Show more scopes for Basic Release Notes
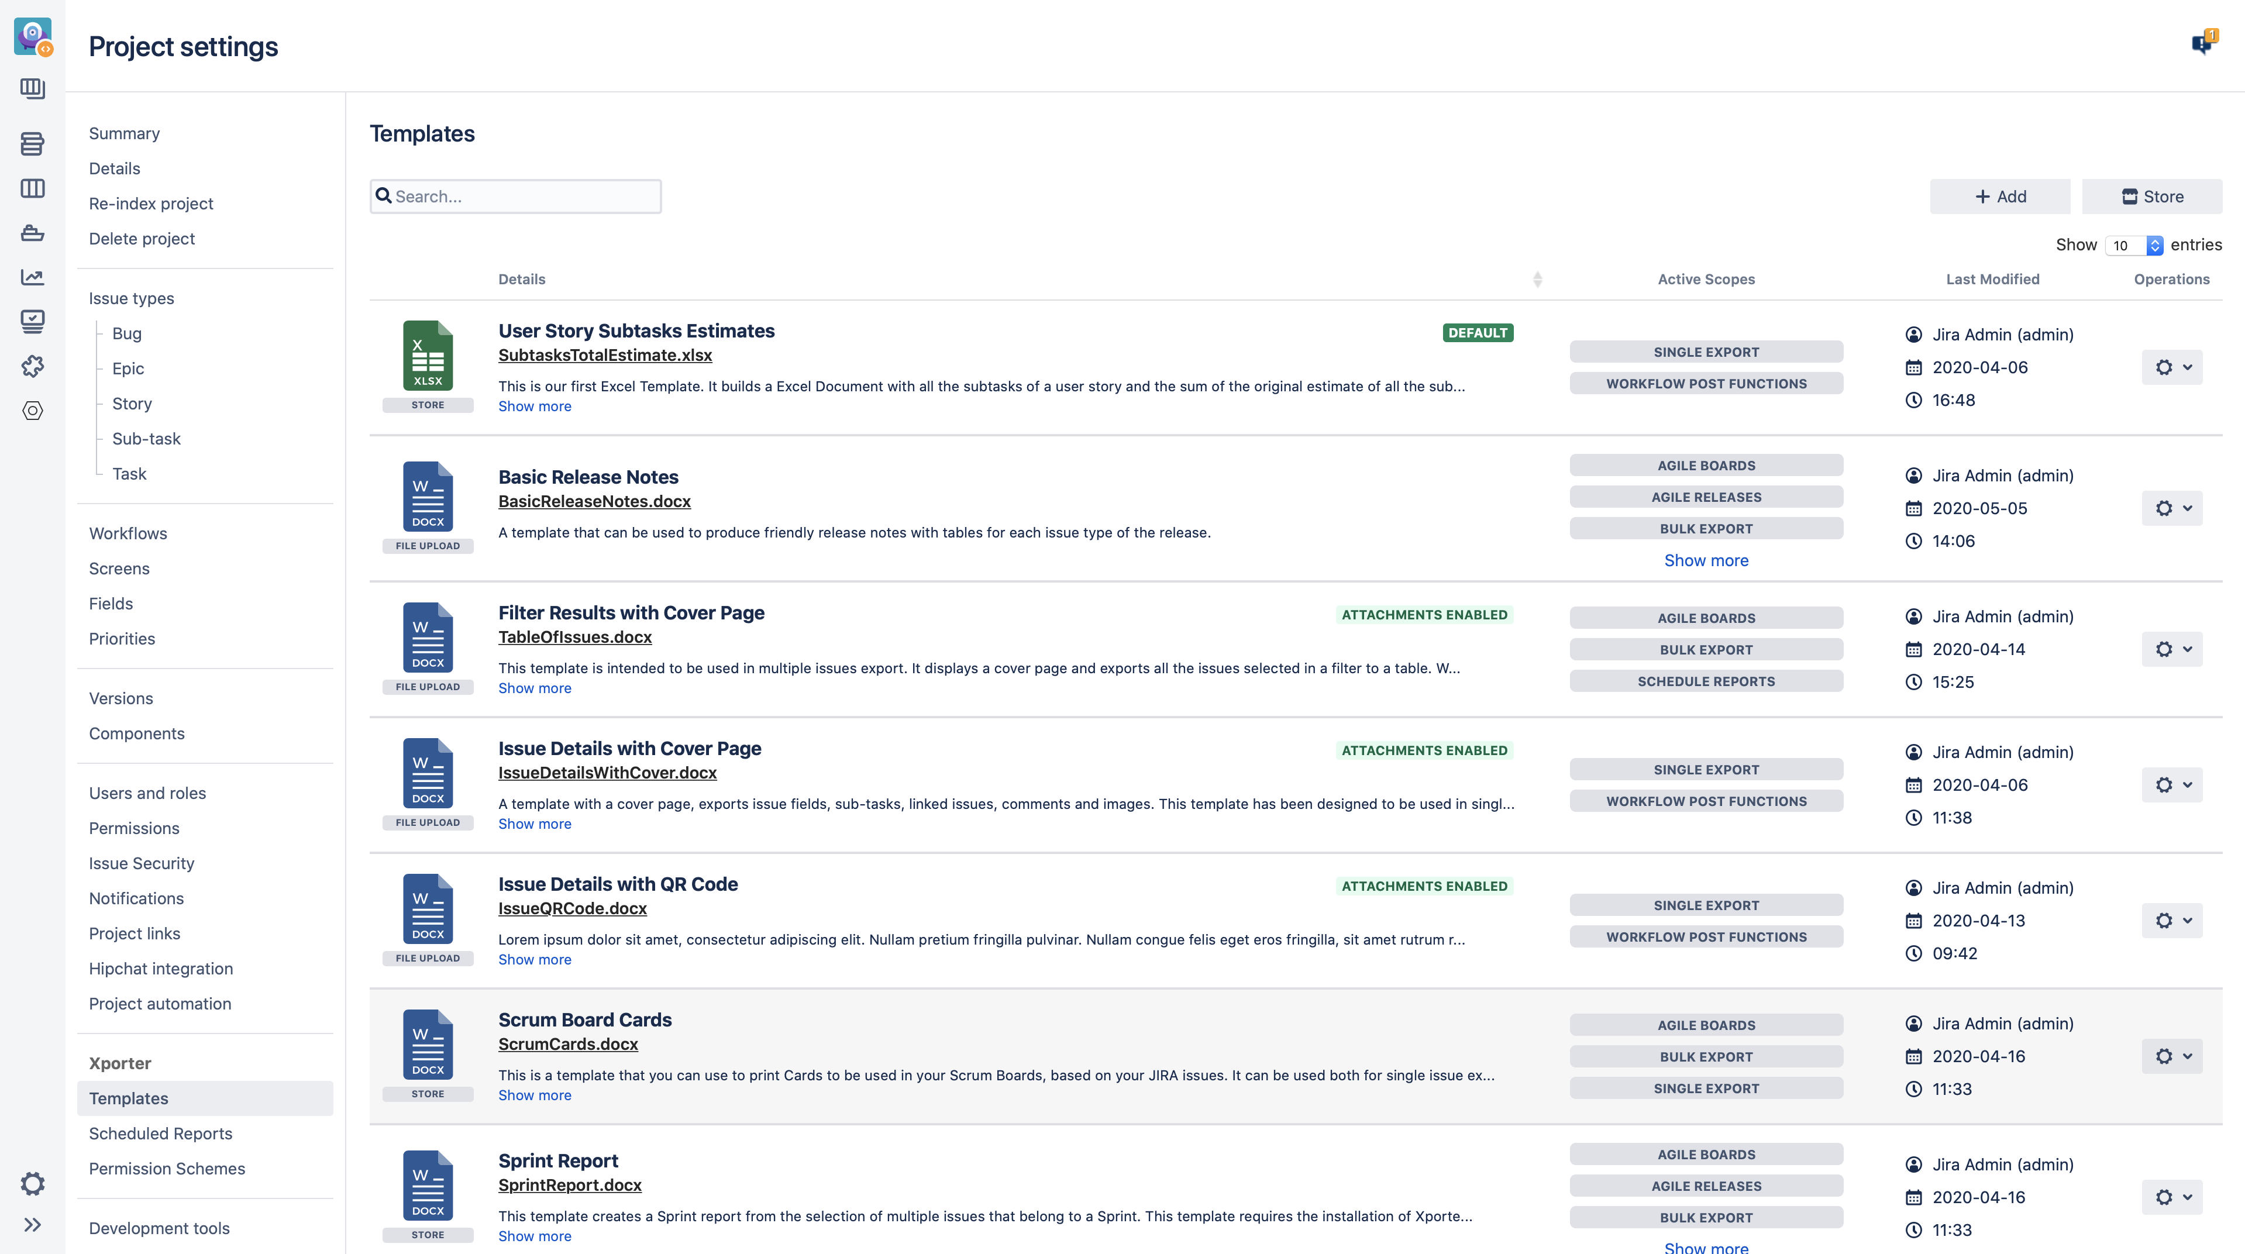Viewport: 2245px width, 1254px height. (x=1706, y=560)
